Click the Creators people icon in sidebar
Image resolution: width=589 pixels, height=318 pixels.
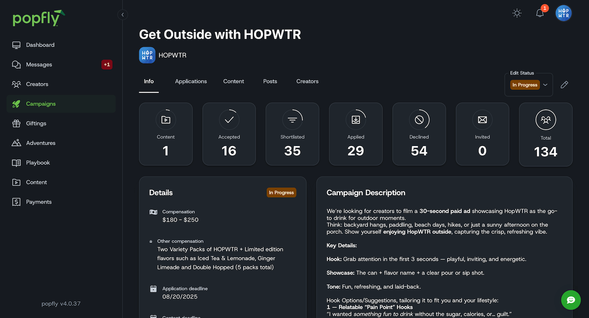point(16,84)
